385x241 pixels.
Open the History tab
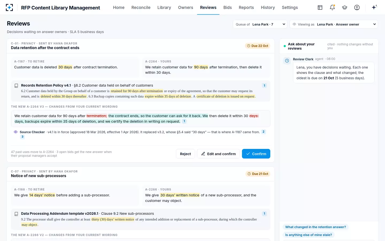pyautogui.click(x=268, y=7)
